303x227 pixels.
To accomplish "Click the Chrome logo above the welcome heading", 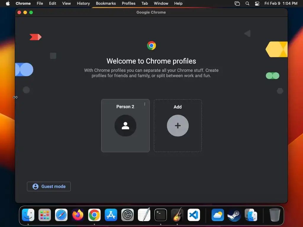I will click(151, 46).
